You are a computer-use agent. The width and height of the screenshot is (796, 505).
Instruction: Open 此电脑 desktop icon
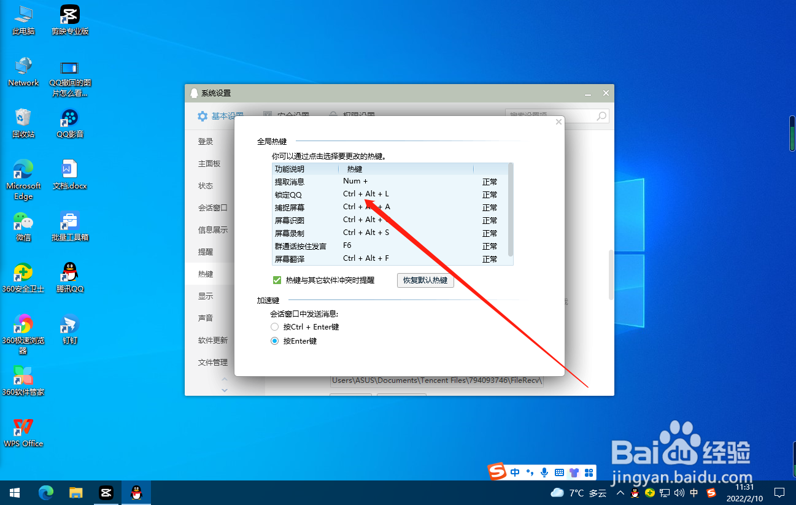(x=23, y=20)
